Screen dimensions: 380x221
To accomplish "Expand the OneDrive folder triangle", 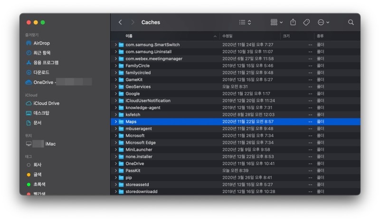I will pos(115,164).
